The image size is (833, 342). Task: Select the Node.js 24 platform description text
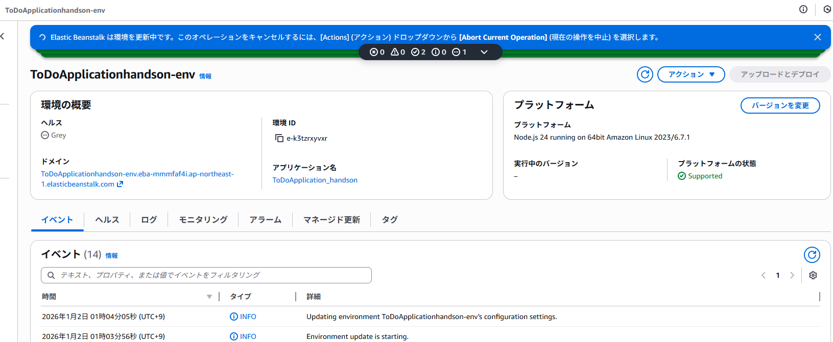(x=602, y=137)
